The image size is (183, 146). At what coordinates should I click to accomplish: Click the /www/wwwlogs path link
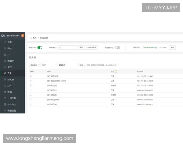click(149, 47)
